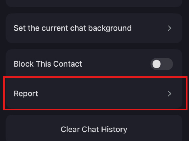Click the chevron beside chat background option
189x141 pixels.
coord(169,28)
